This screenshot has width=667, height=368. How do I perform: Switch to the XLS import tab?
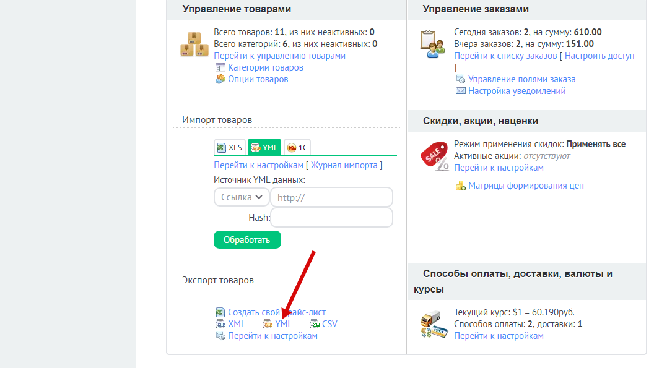click(x=230, y=147)
